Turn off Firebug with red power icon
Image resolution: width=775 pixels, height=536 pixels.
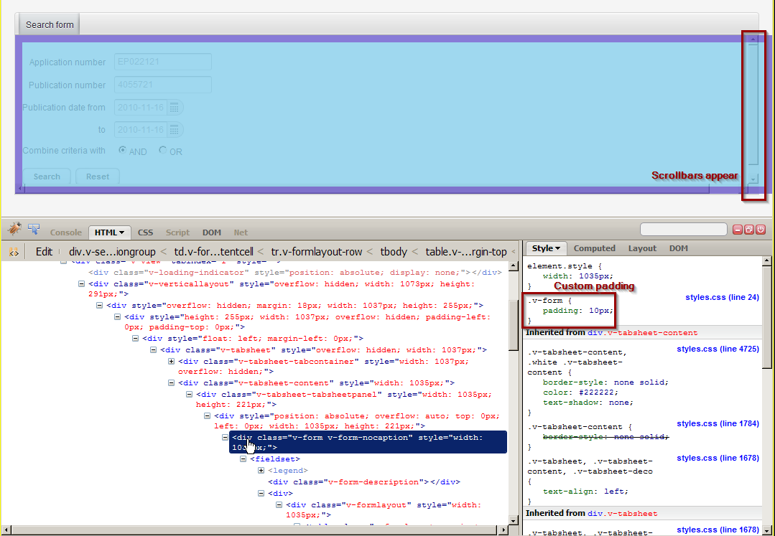point(761,230)
